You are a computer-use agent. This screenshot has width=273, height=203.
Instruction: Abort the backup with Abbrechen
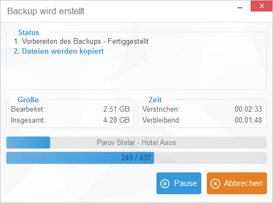click(x=237, y=183)
